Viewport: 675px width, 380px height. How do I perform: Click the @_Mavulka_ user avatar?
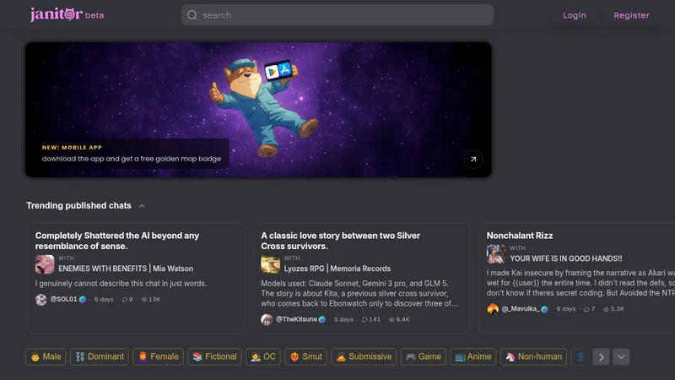493,309
